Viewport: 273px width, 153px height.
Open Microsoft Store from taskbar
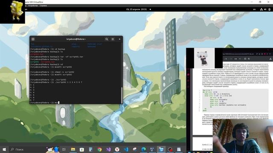[82, 149]
